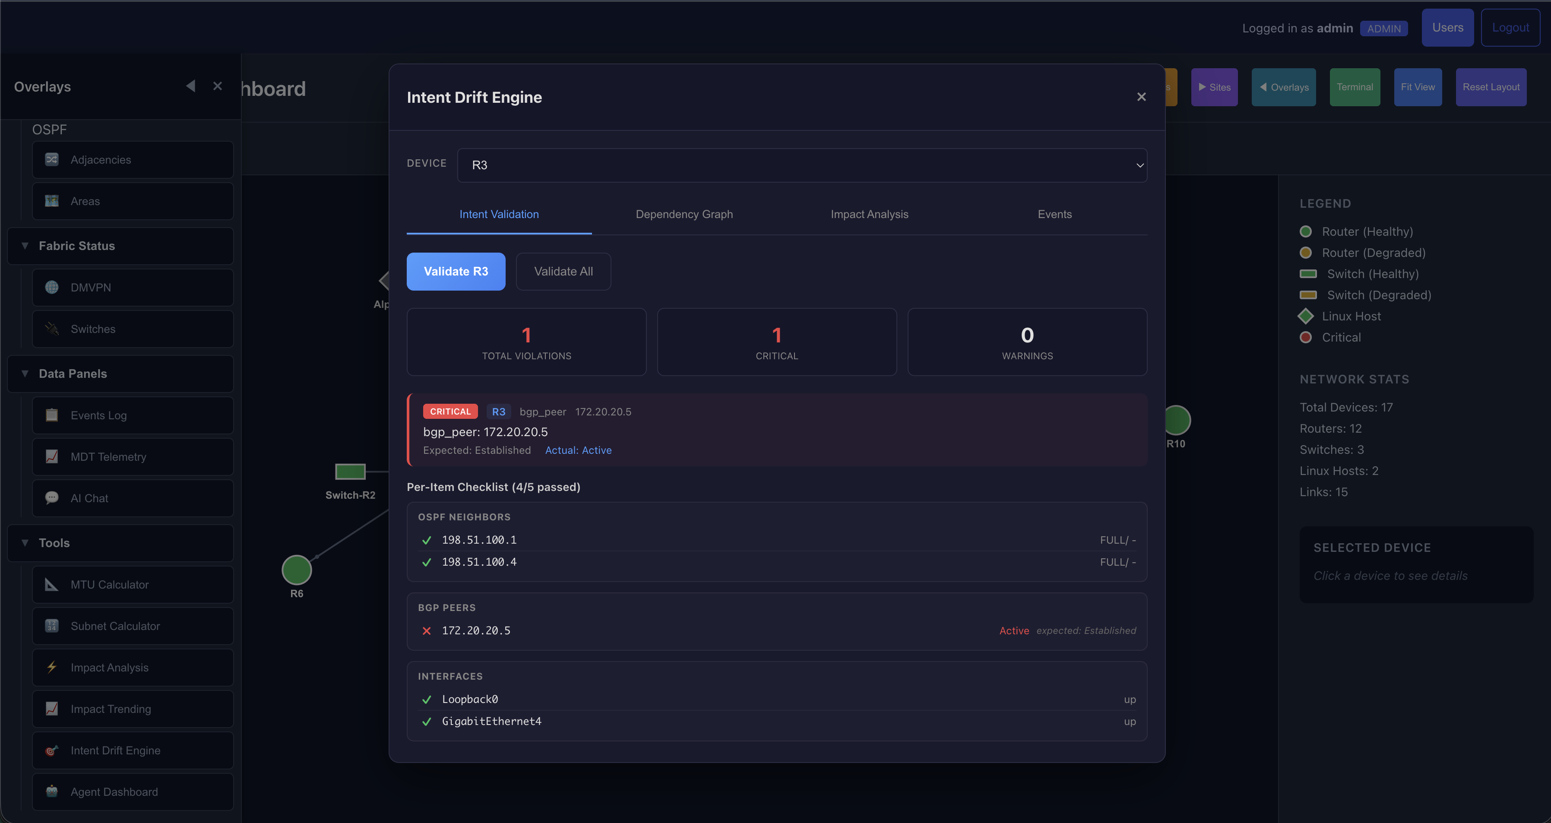
Task: Click the Router (Healthy) legend swatch
Action: point(1305,231)
